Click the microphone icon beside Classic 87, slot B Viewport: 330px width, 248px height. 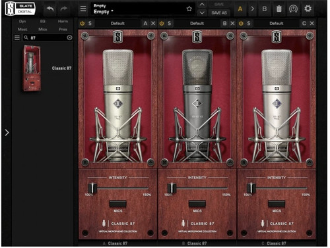183,224
